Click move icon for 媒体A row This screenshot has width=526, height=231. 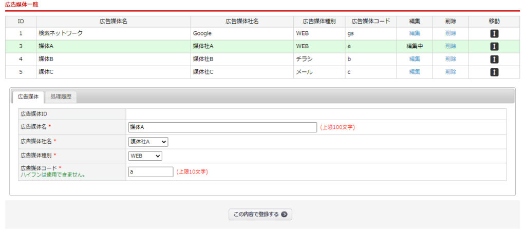click(x=494, y=47)
